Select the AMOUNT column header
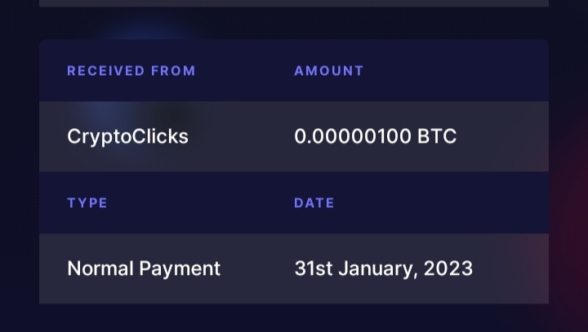This screenshot has height=332, width=588. [x=329, y=71]
